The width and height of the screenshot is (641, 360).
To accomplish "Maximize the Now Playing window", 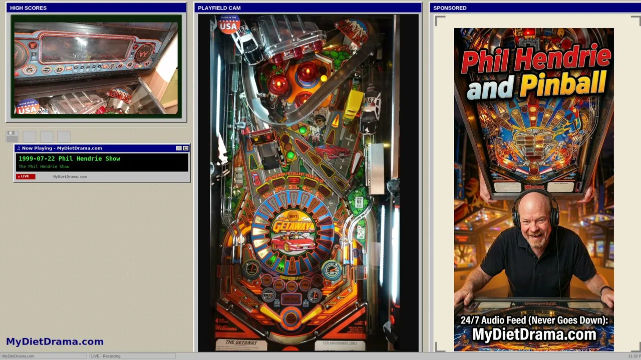I will coord(185,148).
